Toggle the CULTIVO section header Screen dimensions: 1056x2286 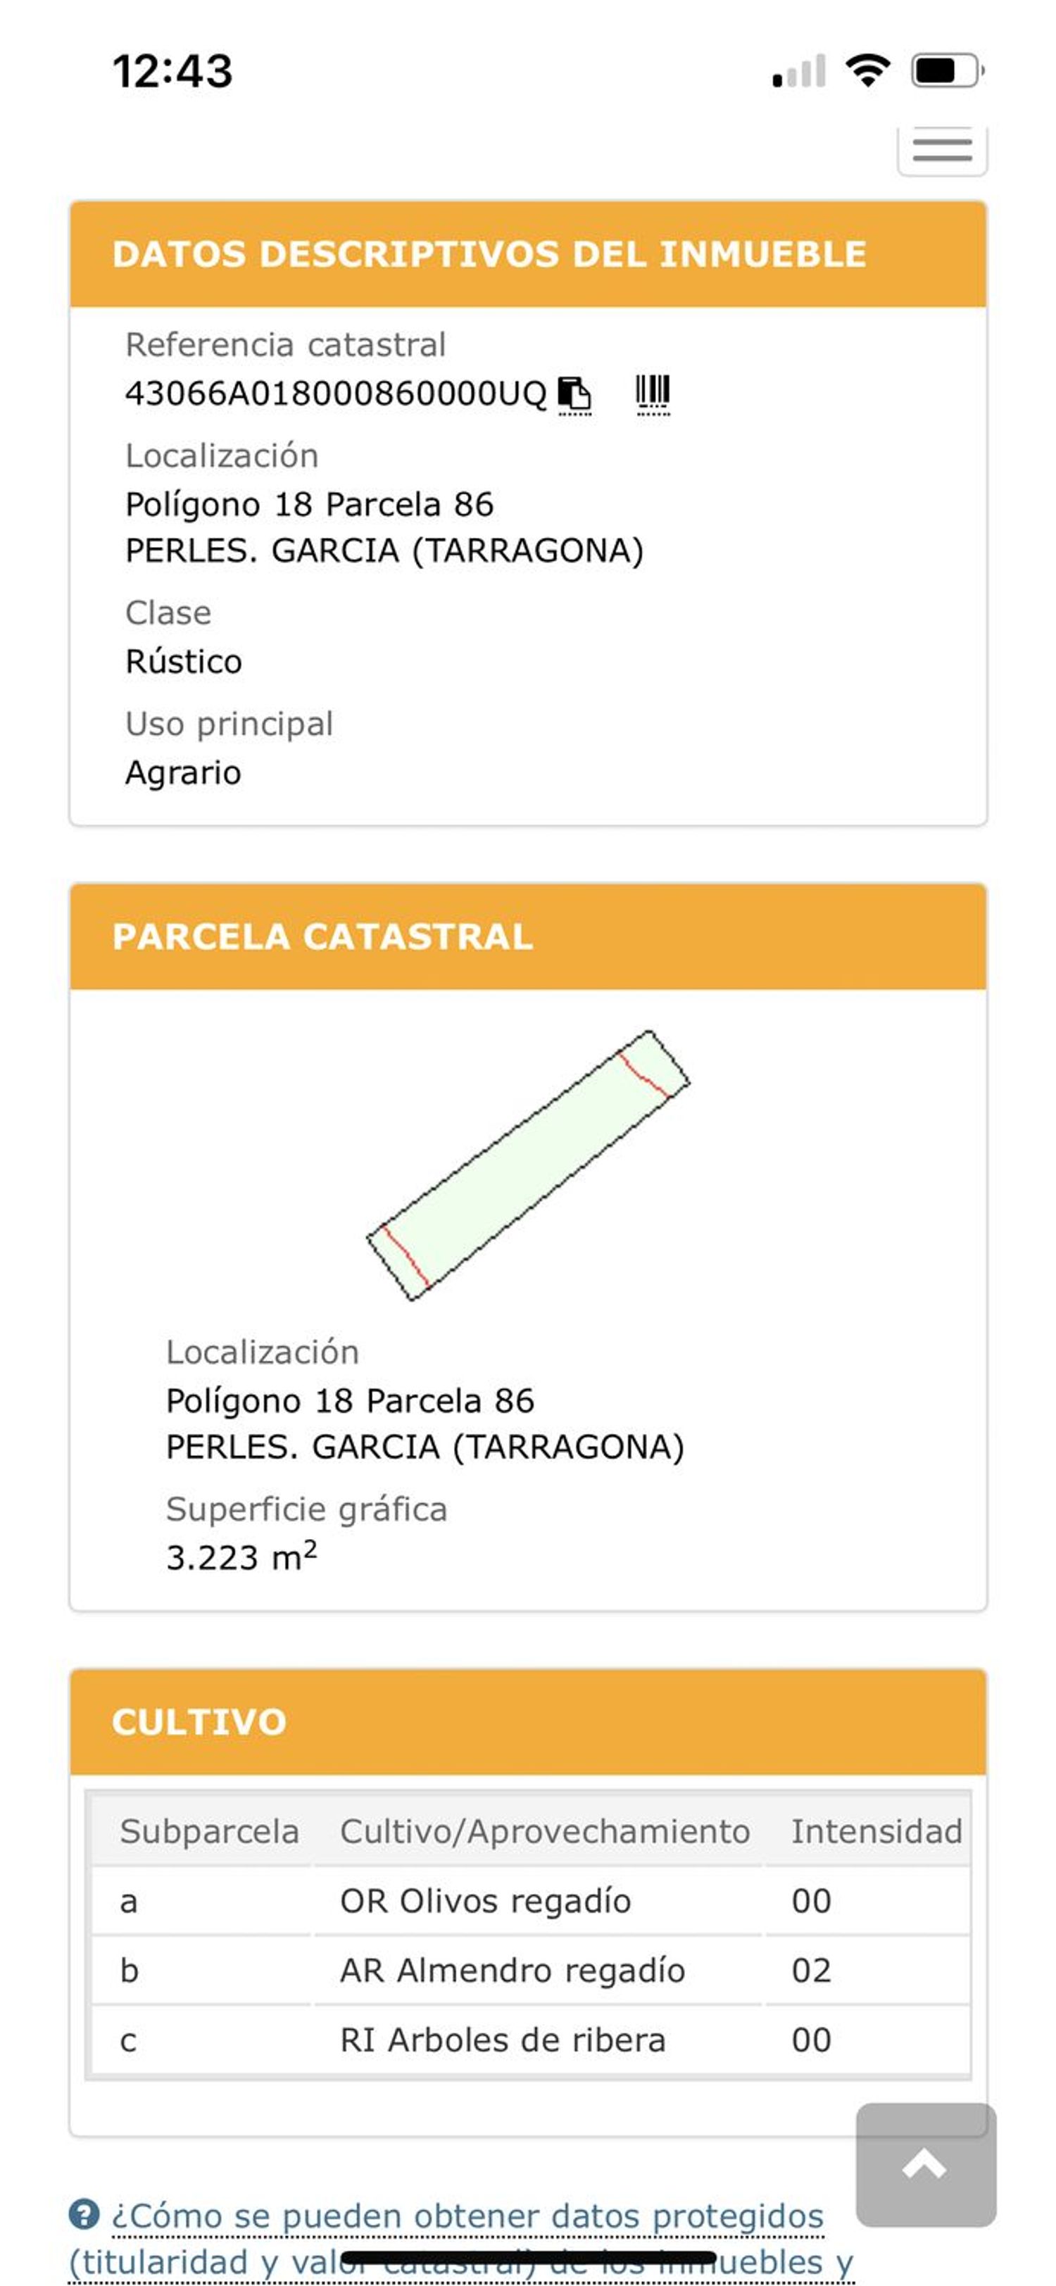click(x=528, y=1721)
